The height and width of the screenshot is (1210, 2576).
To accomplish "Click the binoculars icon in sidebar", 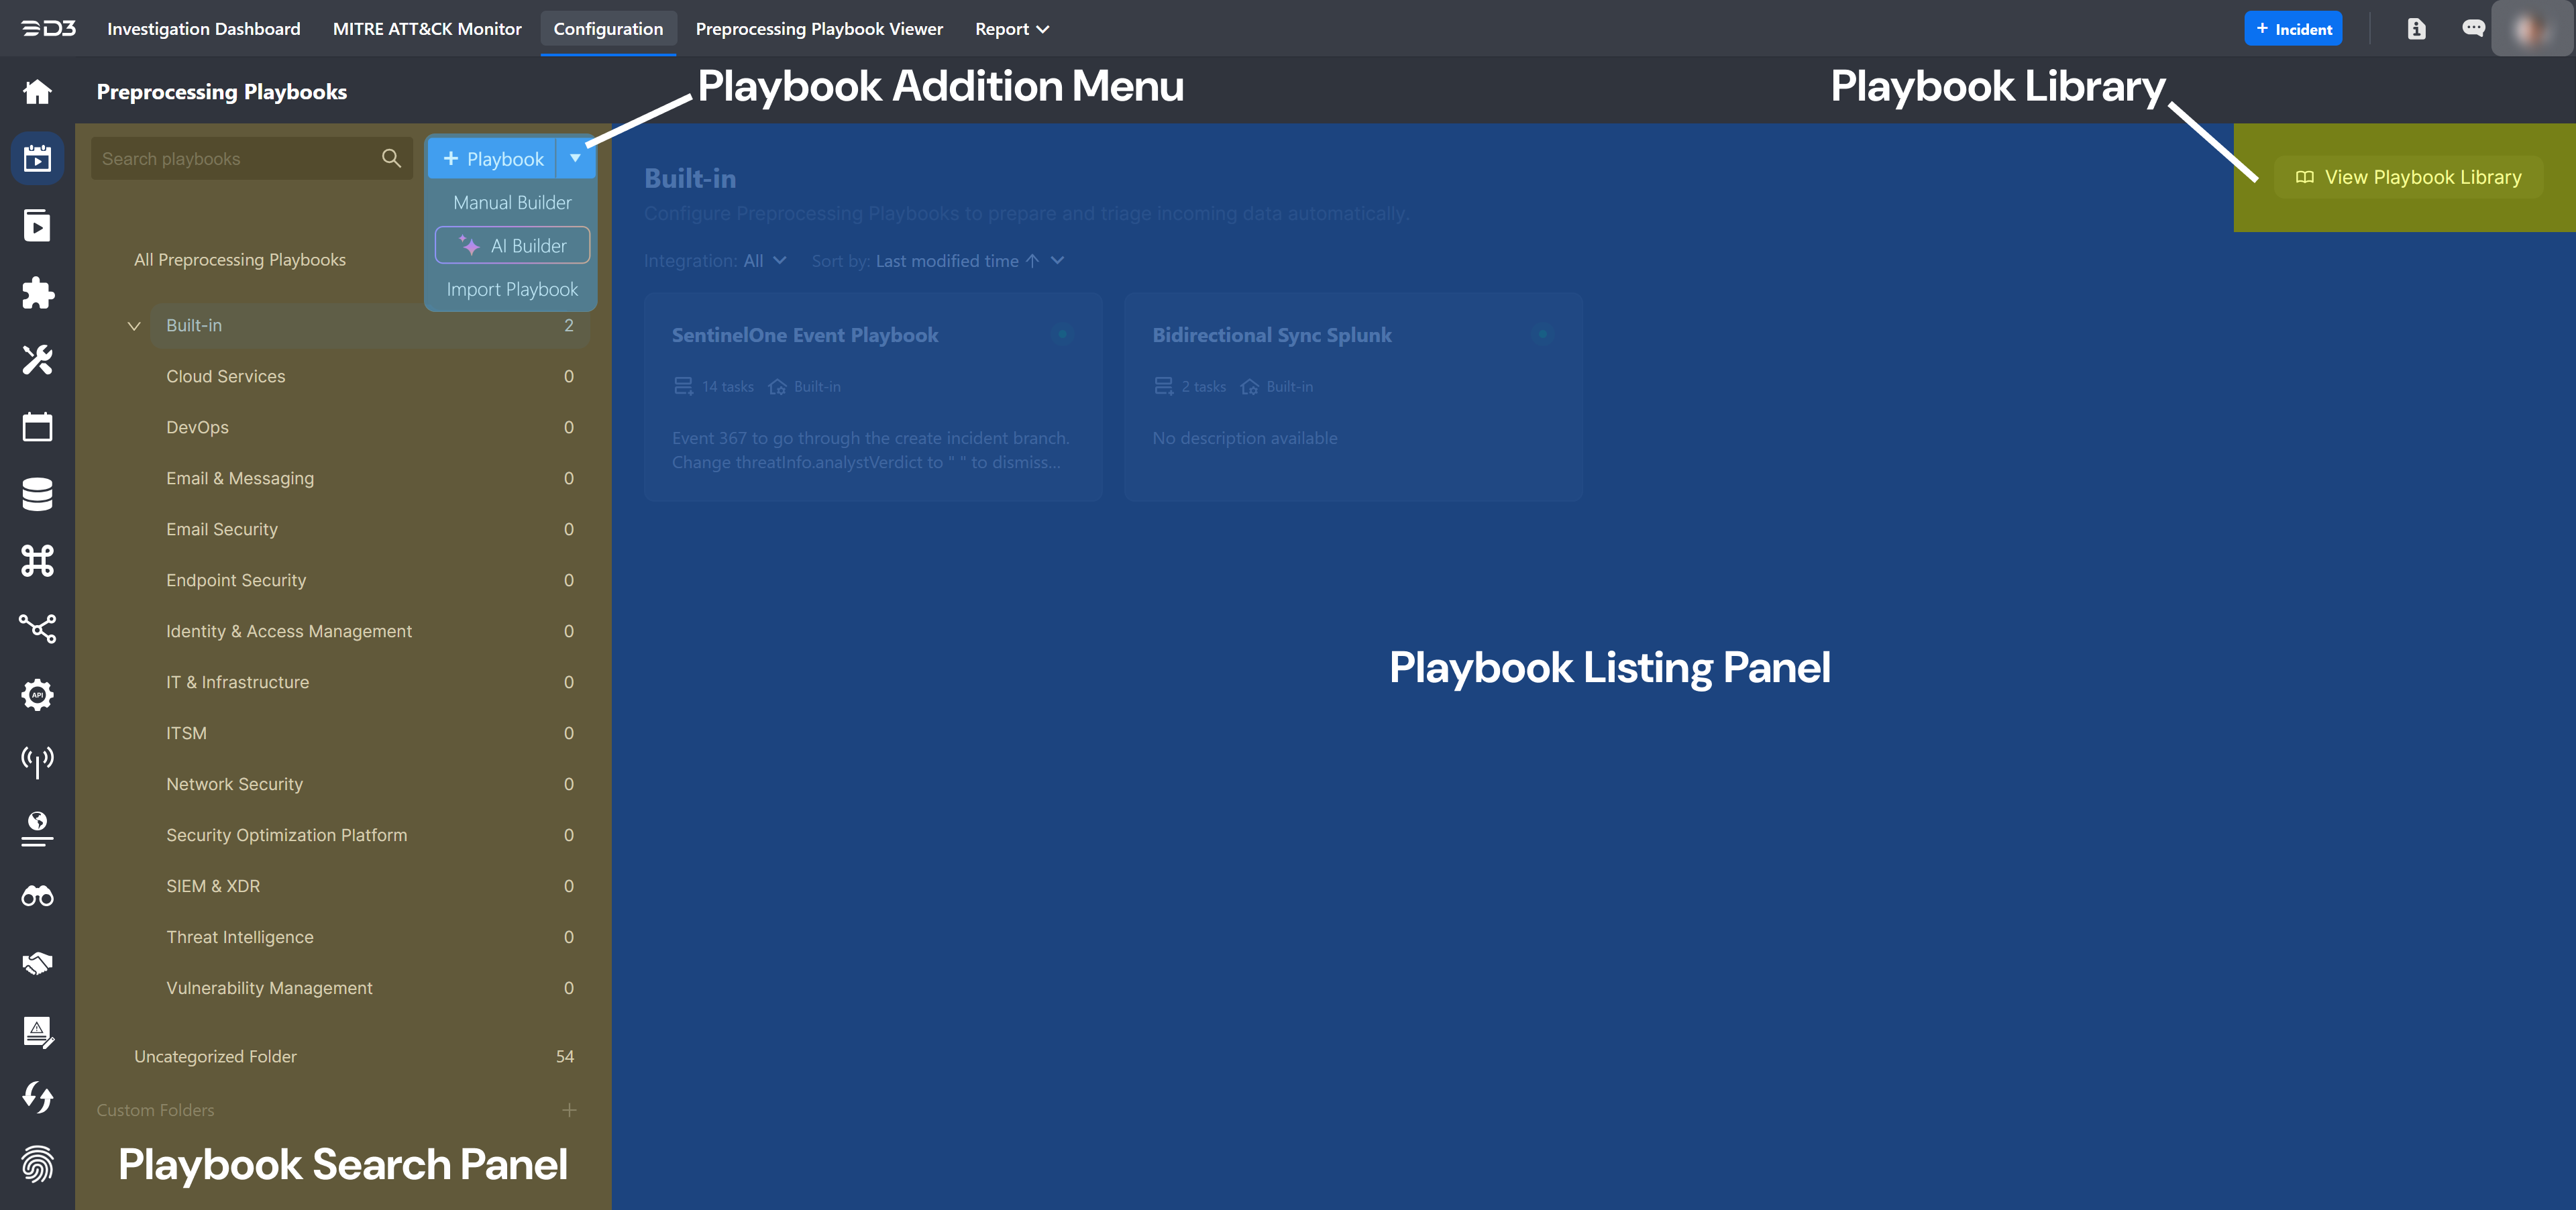I will click(37, 896).
